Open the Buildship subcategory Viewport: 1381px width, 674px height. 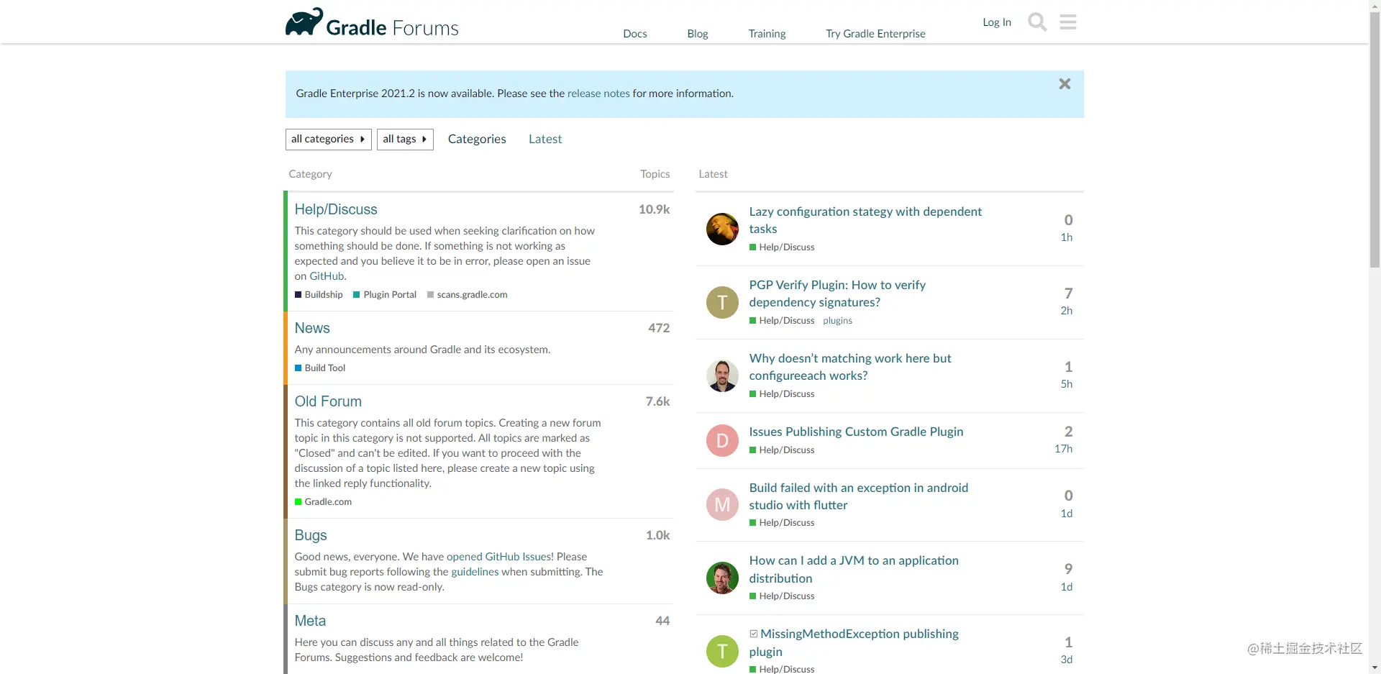[319, 295]
